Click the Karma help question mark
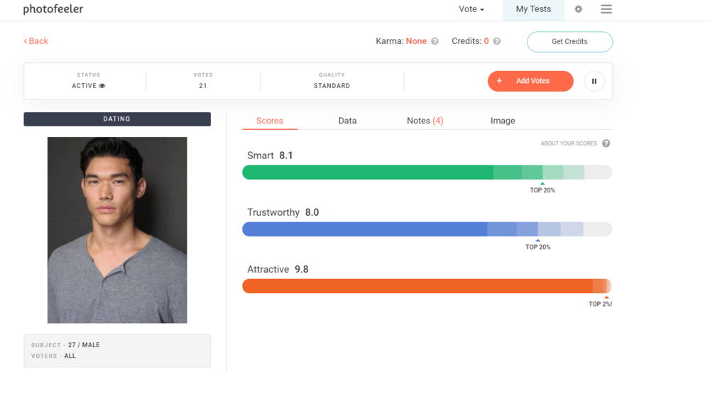The width and height of the screenshot is (710, 404). (435, 41)
